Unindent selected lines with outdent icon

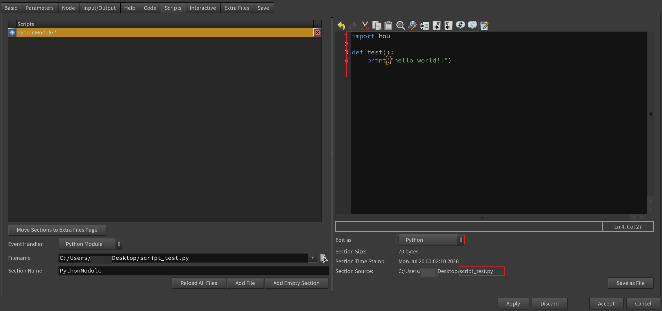pyautogui.click(x=448, y=26)
